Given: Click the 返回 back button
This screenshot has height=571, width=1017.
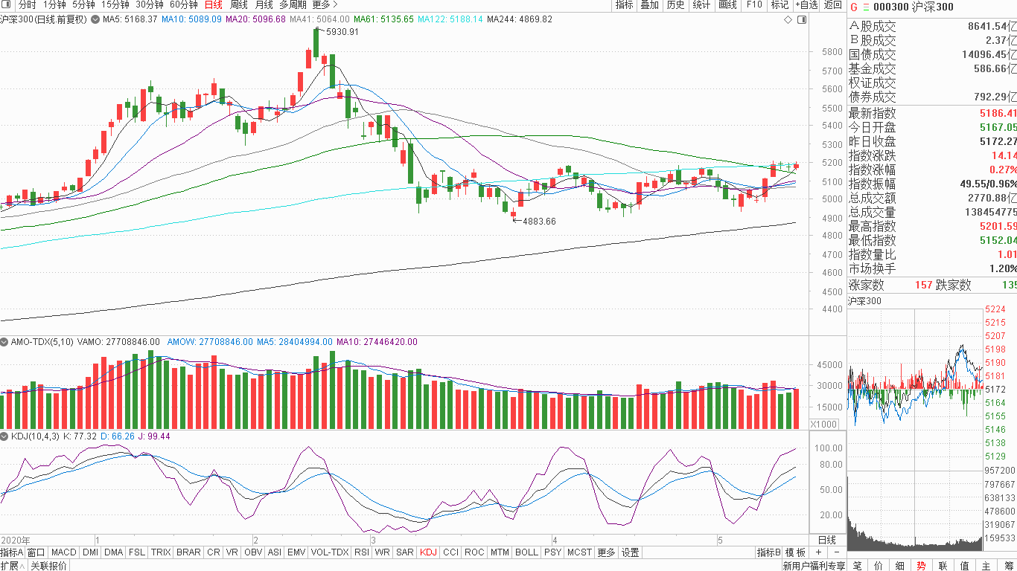Looking at the screenshot, I should 833,4.
